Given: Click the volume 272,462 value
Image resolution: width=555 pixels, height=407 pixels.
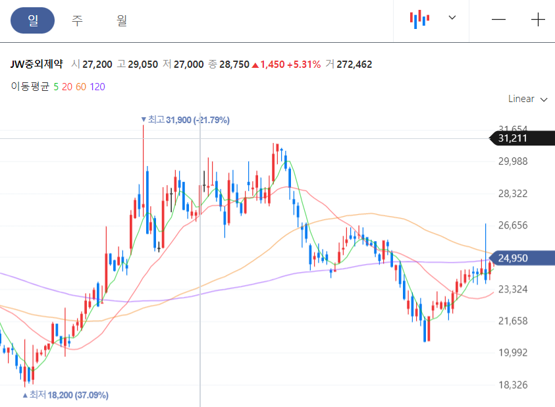Looking at the screenshot, I should (354, 65).
